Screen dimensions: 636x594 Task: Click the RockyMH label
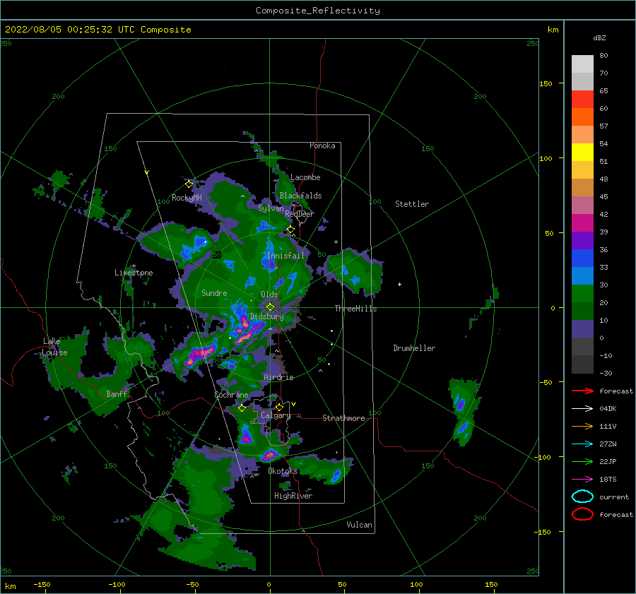[x=187, y=198]
